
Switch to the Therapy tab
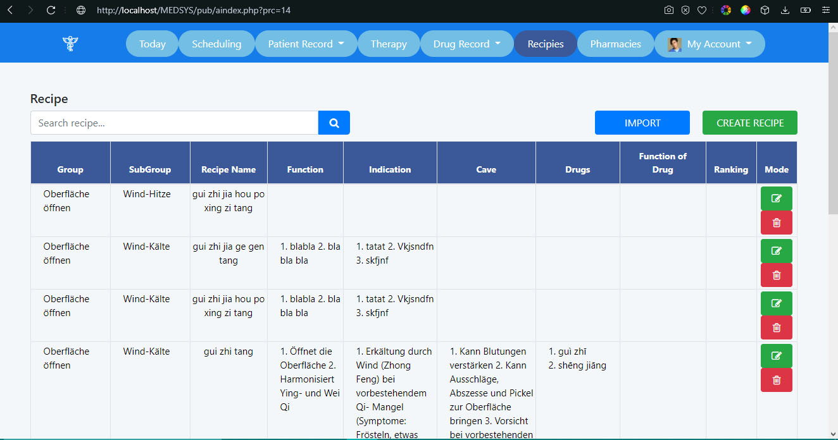(389, 44)
